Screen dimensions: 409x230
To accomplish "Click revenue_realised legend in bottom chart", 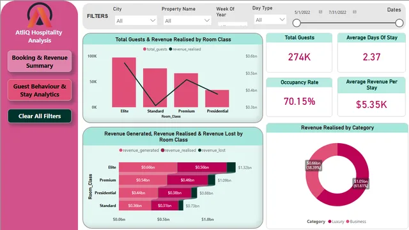I will tap(178, 150).
